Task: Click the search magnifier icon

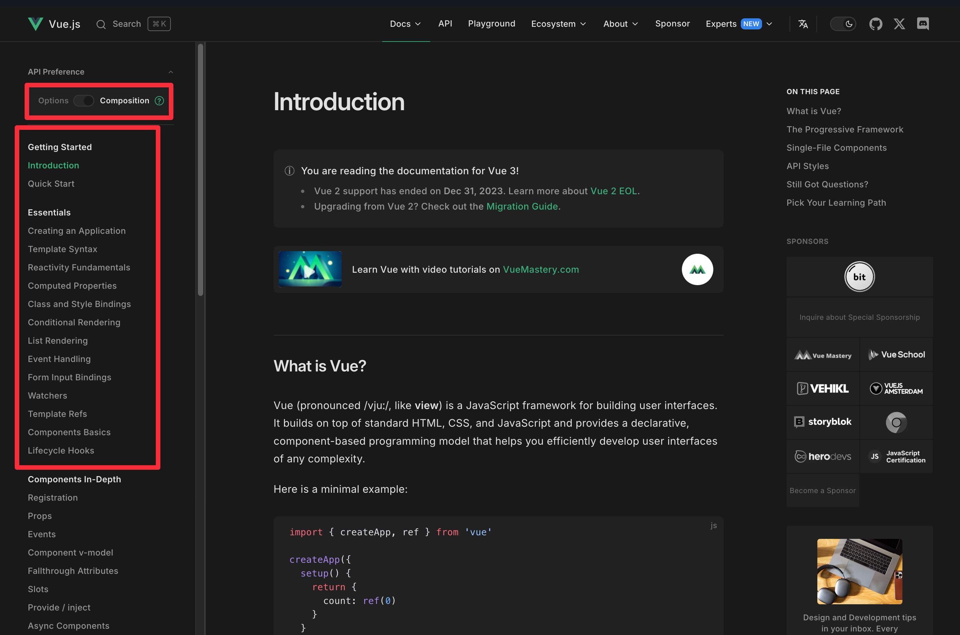Action: click(x=101, y=24)
